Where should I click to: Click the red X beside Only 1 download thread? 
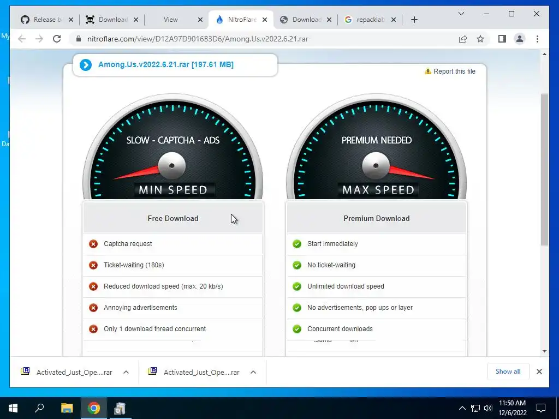pos(93,329)
